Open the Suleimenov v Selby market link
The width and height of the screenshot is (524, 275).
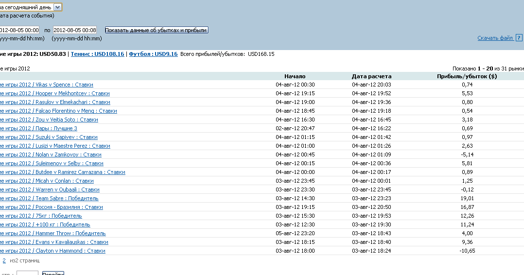pyautogui.click(x=52, y=163)
